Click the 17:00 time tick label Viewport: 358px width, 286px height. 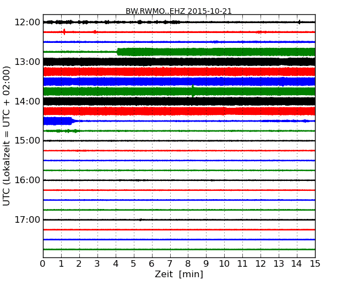pos(28,219)
